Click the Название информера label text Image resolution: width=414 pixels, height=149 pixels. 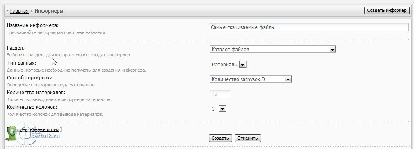[32, 25]
